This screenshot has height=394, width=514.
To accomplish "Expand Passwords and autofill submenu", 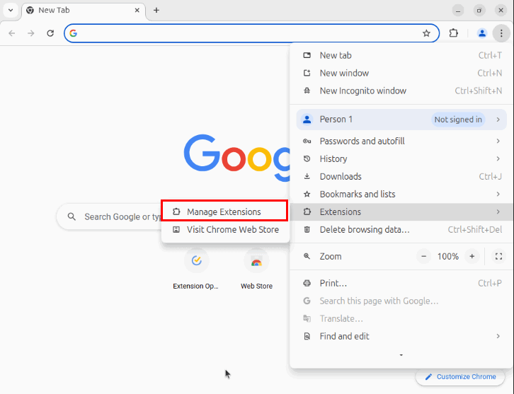I will coord(401,141).
